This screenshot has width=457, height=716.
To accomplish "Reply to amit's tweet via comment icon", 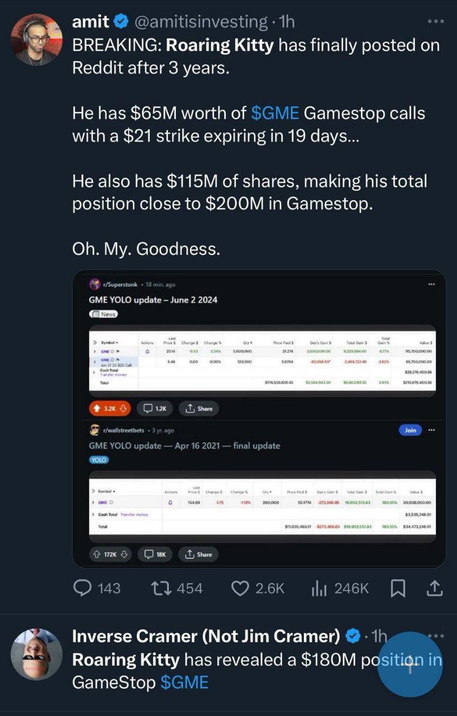I will (x=83, y=588).
